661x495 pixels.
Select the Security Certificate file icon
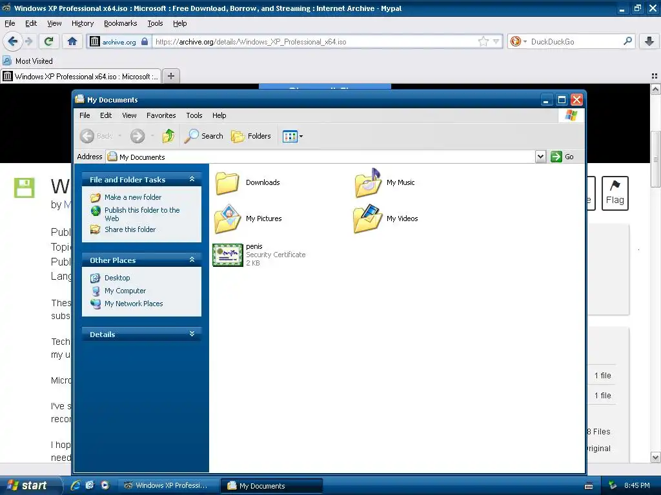228,255
